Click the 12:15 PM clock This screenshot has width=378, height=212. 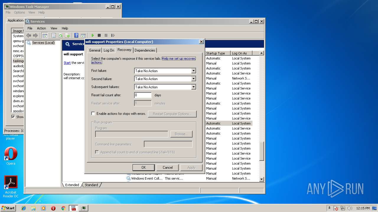pyautogui.click(x=363, y=208)
